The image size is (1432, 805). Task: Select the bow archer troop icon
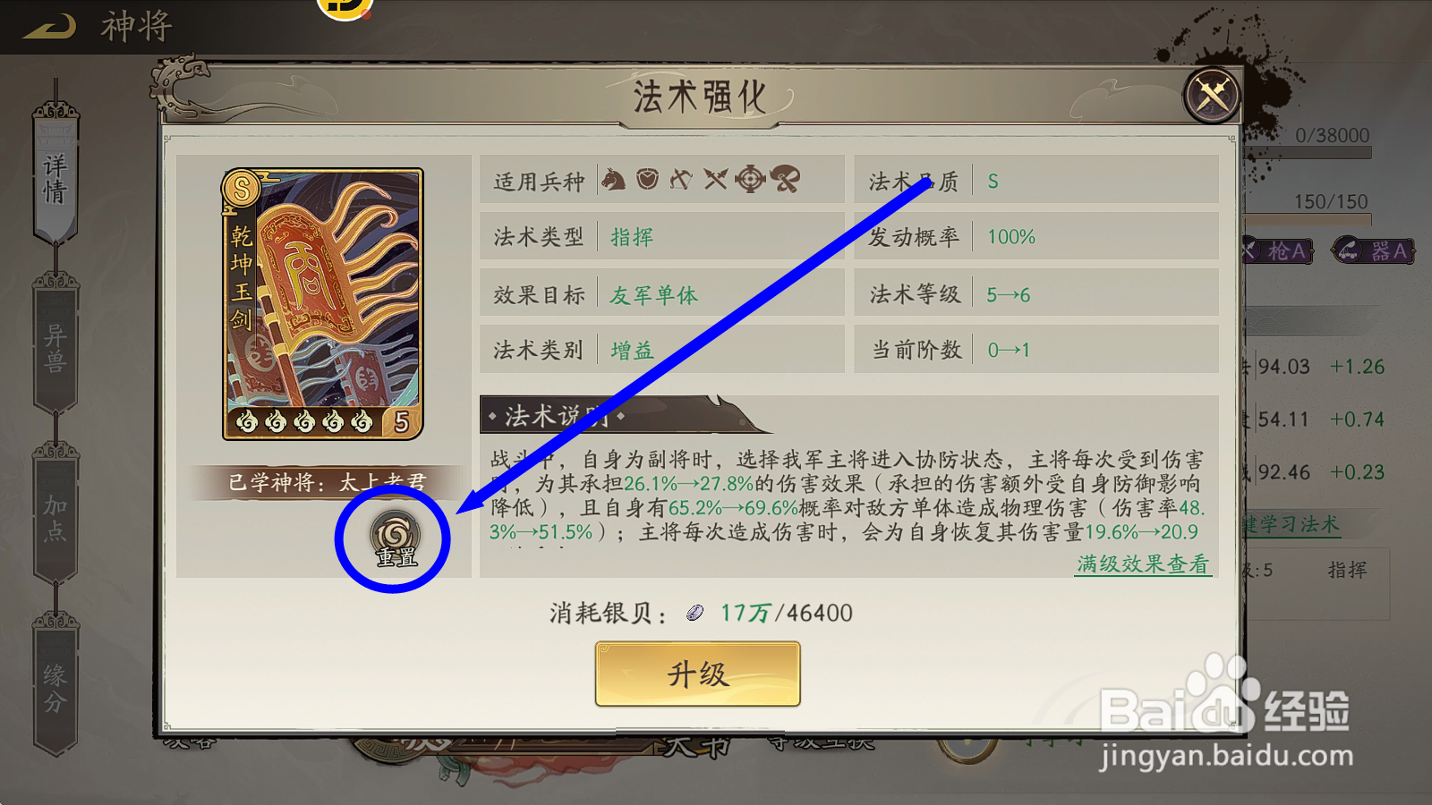click(681, 179)
